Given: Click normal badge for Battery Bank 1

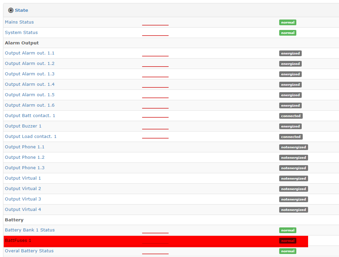Looking at the screenshot, I should click(288, 230).
